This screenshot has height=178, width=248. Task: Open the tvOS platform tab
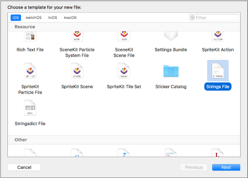click(53, 18)
